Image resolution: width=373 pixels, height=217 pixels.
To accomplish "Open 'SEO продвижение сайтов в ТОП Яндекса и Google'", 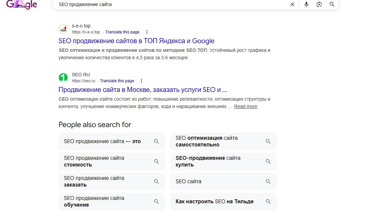I will coord(136,41).
